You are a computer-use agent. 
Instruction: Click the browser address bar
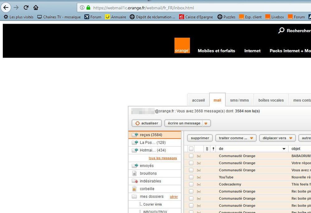(187, 7)
